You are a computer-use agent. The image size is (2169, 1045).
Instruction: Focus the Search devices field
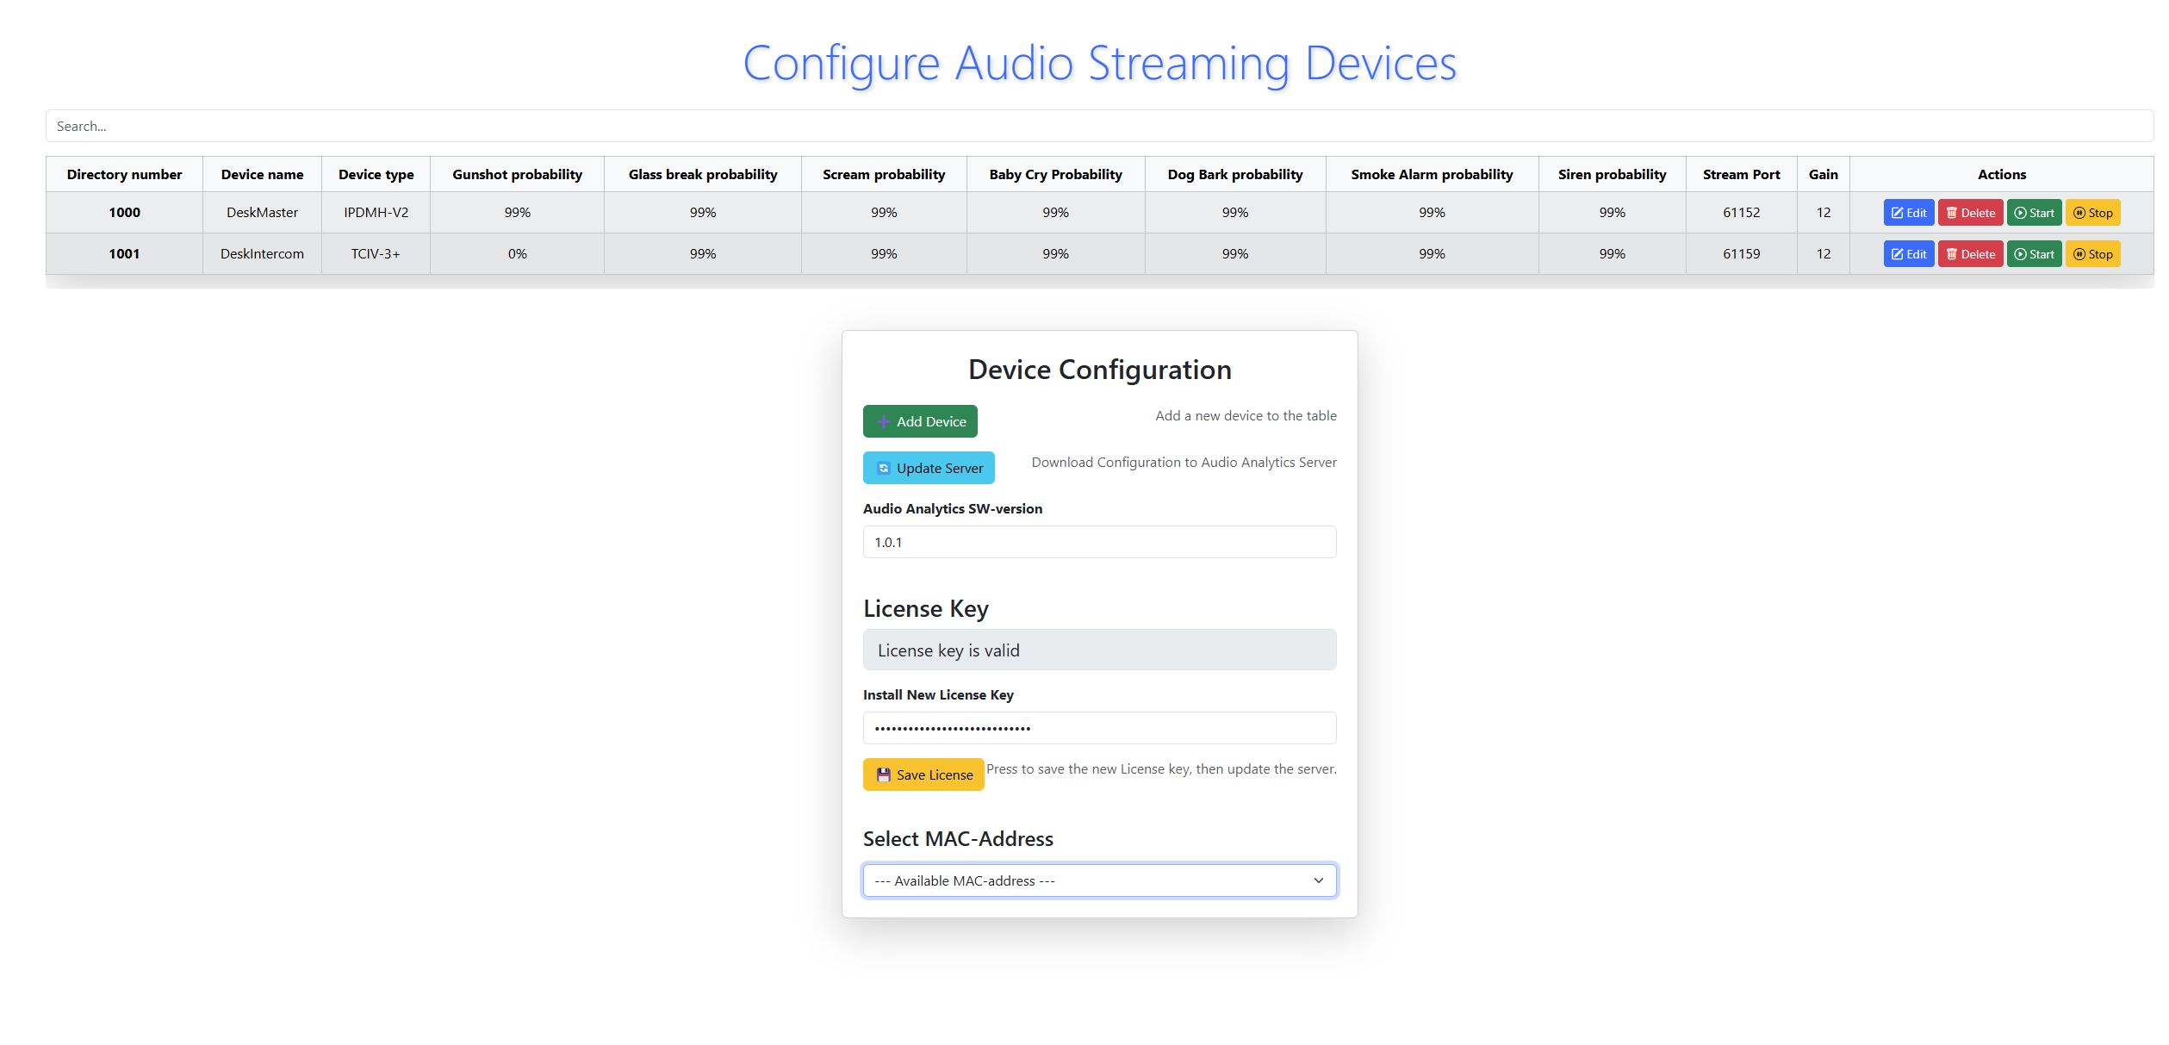(1098, 126)
